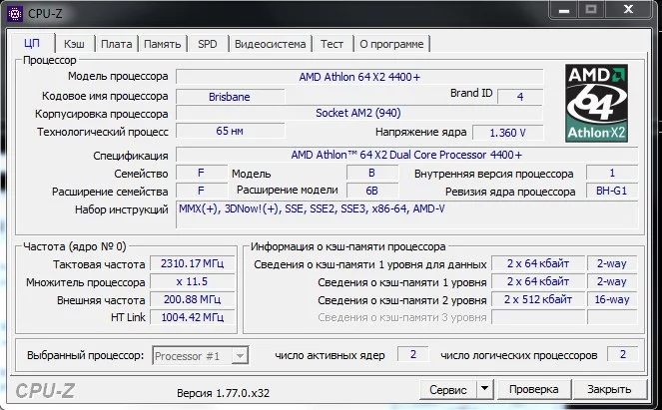Viewport: 662px width, 410px height.
Task: Open the Память tab
Action: tap(162, 44)
